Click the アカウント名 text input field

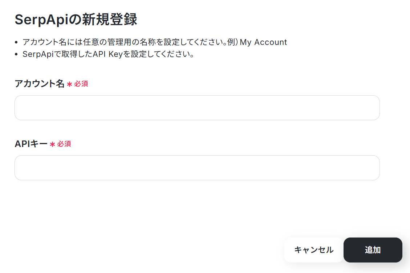(197, 108)
